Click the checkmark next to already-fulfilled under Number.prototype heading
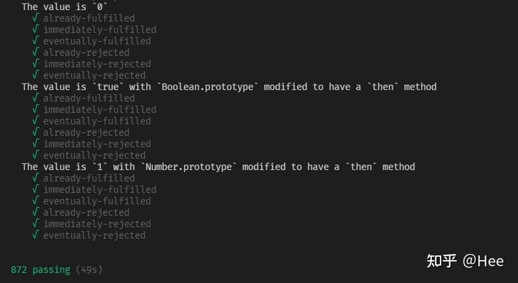Image resolution: width=518 pixels, height=283 pixels. (x=36, y=178)
